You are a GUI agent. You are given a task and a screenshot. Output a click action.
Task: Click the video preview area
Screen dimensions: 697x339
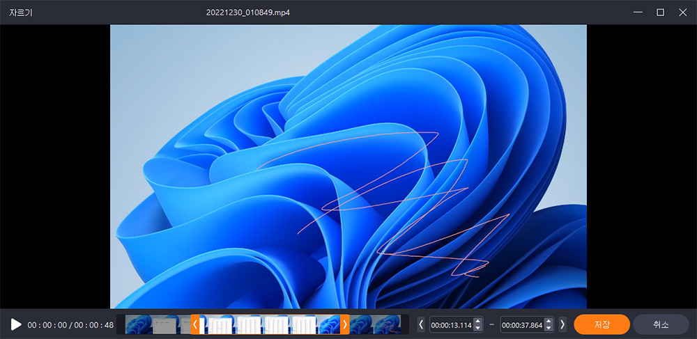(348, 166)
